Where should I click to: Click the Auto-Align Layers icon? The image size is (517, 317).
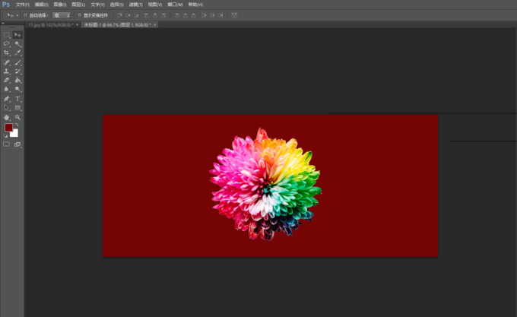(234, 15)
